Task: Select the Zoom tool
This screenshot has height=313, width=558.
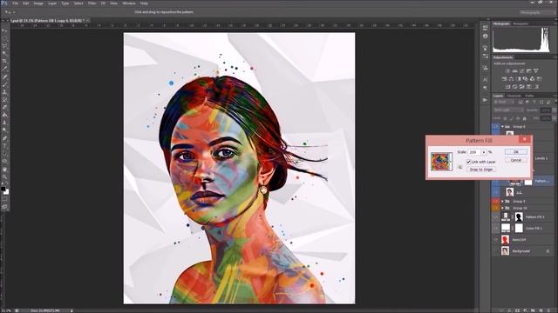Action: (x=4, y=177)
